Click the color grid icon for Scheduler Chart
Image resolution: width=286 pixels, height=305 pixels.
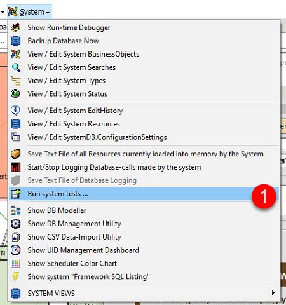[15, 264]
